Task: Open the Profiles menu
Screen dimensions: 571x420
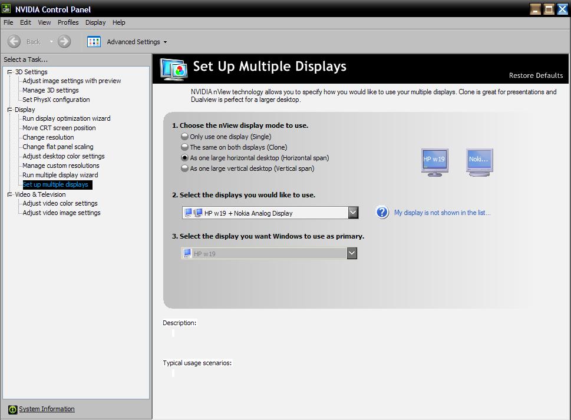Action: pyautogui.click(x=68, y=22)
